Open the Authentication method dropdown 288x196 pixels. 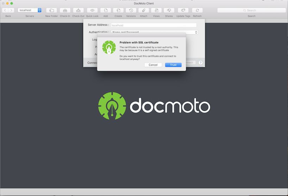(154, 32)
